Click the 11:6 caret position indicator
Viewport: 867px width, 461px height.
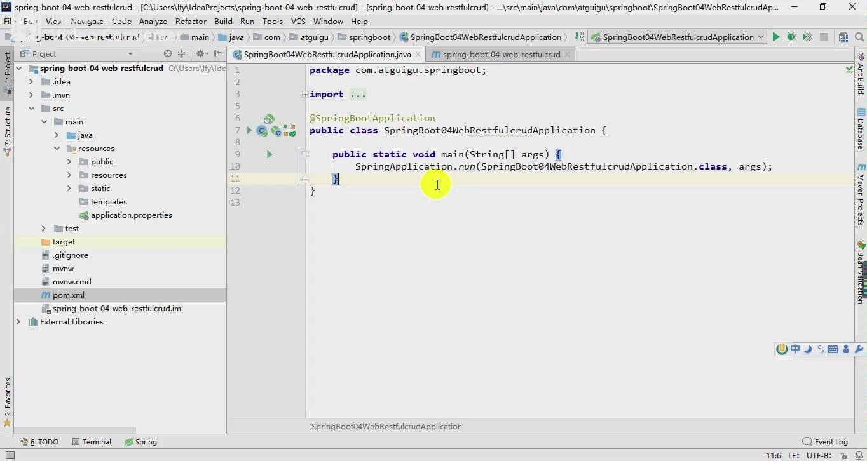774,455
